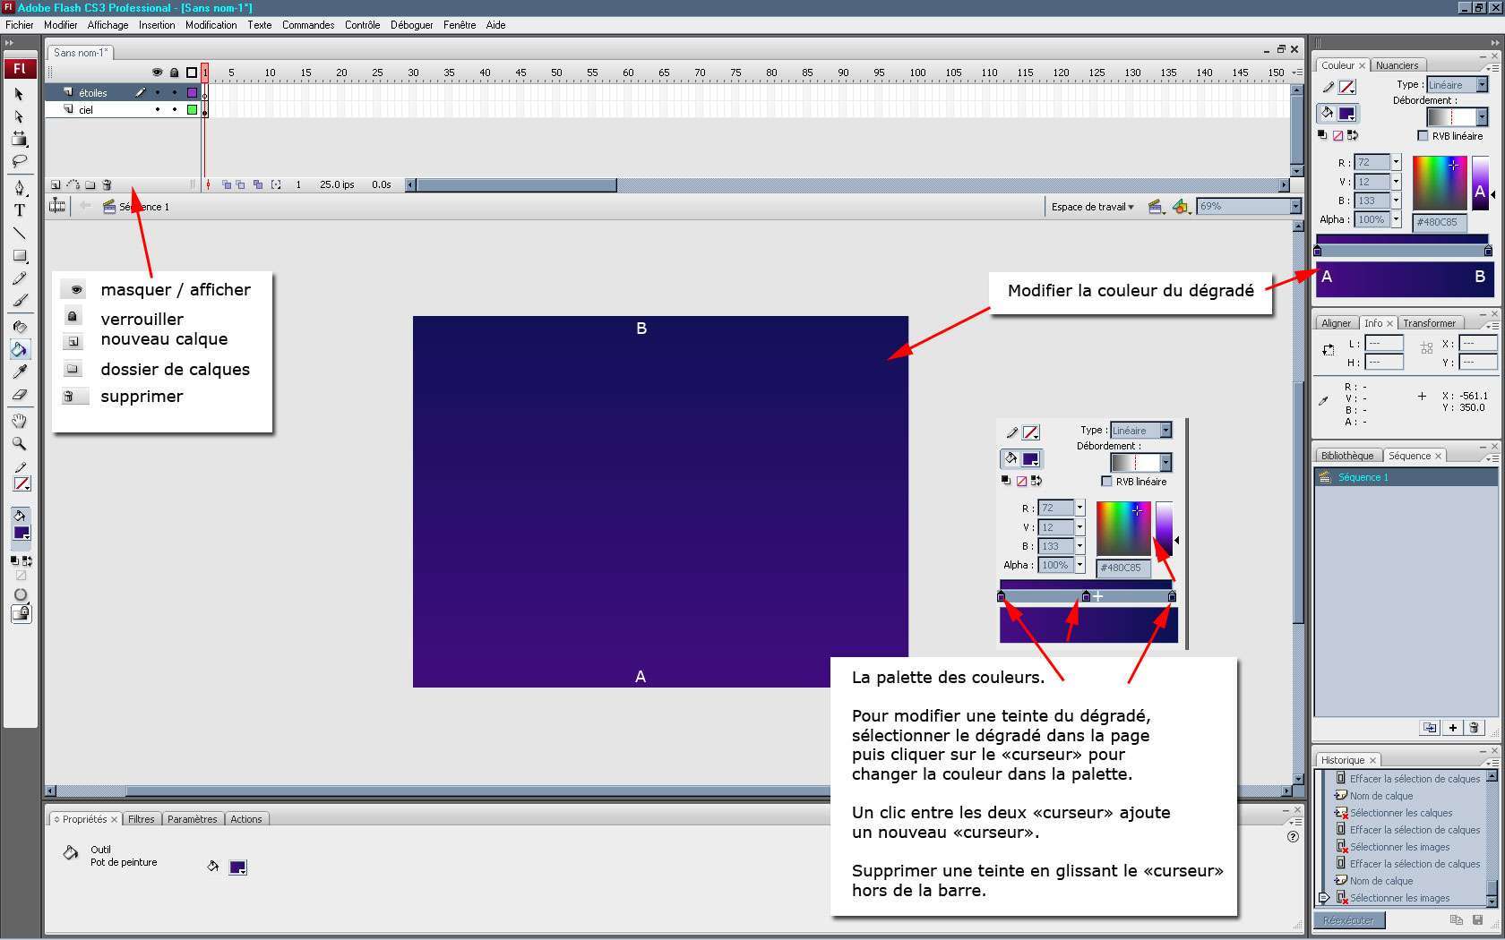The width and height of the screenshot is (1505, 940).
Task: Duplicate scene button in Séquence panel
Action: pos(1430,728)
